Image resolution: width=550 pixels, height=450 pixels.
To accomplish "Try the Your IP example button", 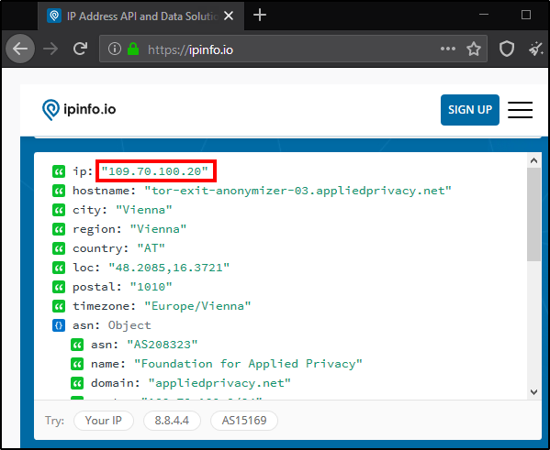I will pos(104,421).
